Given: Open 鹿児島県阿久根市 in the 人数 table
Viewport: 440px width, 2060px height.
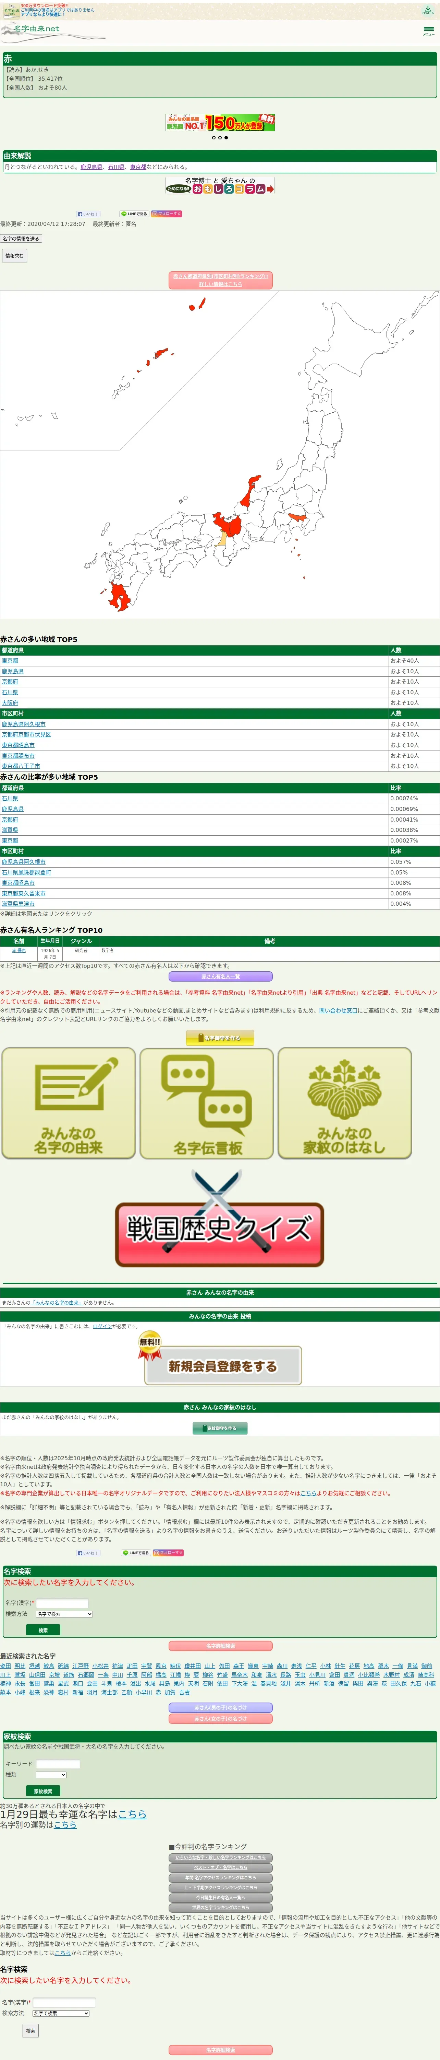Looking at the screenshot, I should pos(23,724).
